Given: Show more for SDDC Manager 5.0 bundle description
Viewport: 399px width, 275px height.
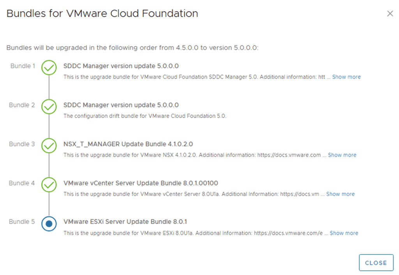Looking at the screenshot, I should [346, 77].
